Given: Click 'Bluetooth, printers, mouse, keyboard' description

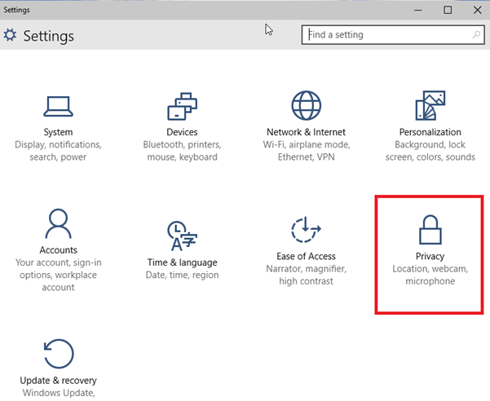Looking at the screenshot, I should (182, 151).
